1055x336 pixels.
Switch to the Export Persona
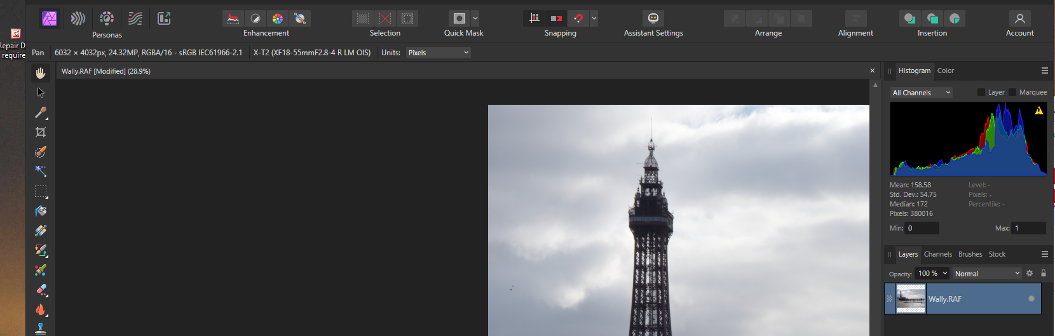164,18
